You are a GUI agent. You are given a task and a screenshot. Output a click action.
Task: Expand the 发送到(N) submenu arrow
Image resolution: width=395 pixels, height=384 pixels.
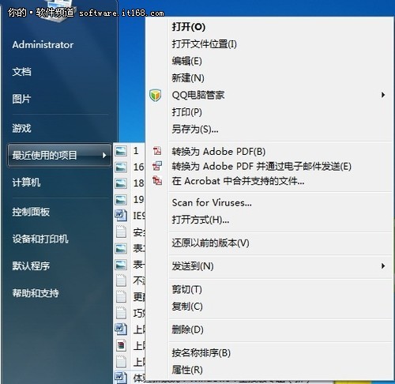coord(383,266)
